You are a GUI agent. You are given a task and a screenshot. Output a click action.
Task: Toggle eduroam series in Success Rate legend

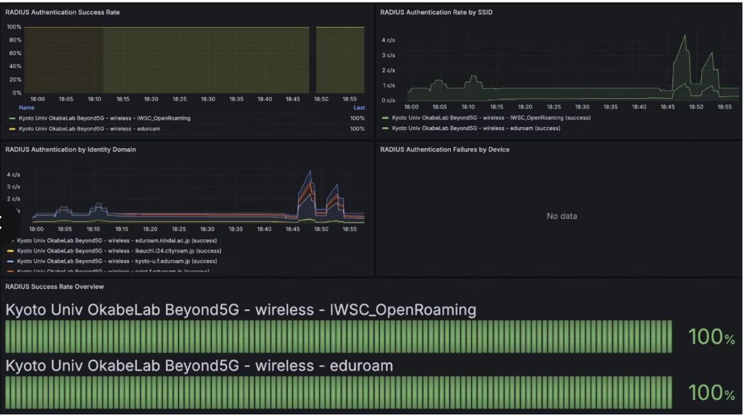(89, 129)
